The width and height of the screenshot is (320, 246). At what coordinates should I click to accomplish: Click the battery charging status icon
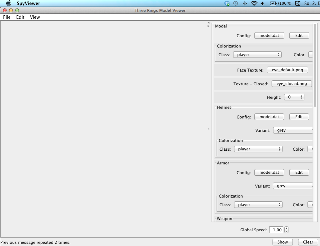273,3
